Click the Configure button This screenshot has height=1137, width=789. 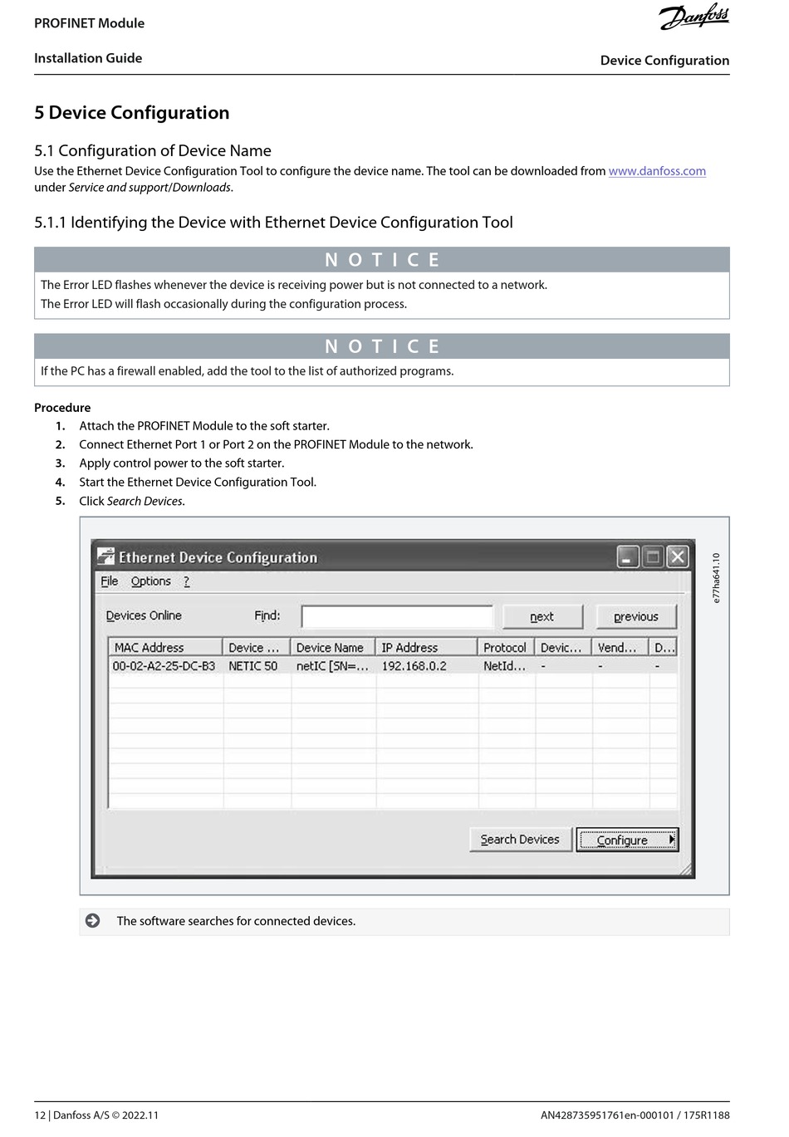point(627,840)
